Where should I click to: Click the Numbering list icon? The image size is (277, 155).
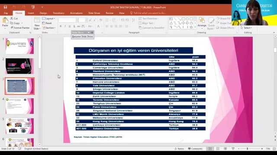coord(114,20)
